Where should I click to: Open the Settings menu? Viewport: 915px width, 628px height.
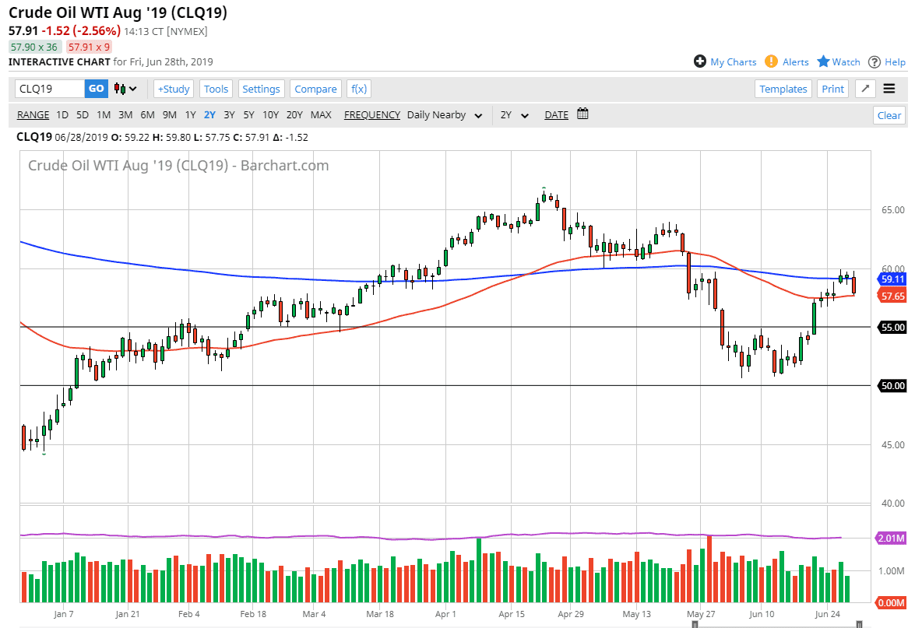point(261,88)
